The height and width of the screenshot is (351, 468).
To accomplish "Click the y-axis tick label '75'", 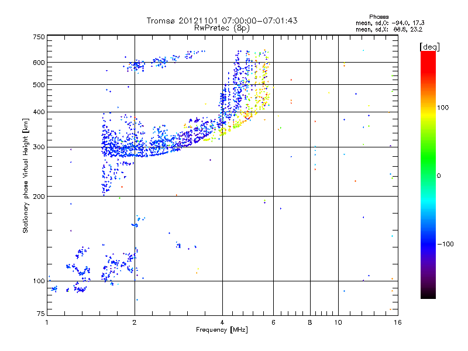I will tap(41, 314).
